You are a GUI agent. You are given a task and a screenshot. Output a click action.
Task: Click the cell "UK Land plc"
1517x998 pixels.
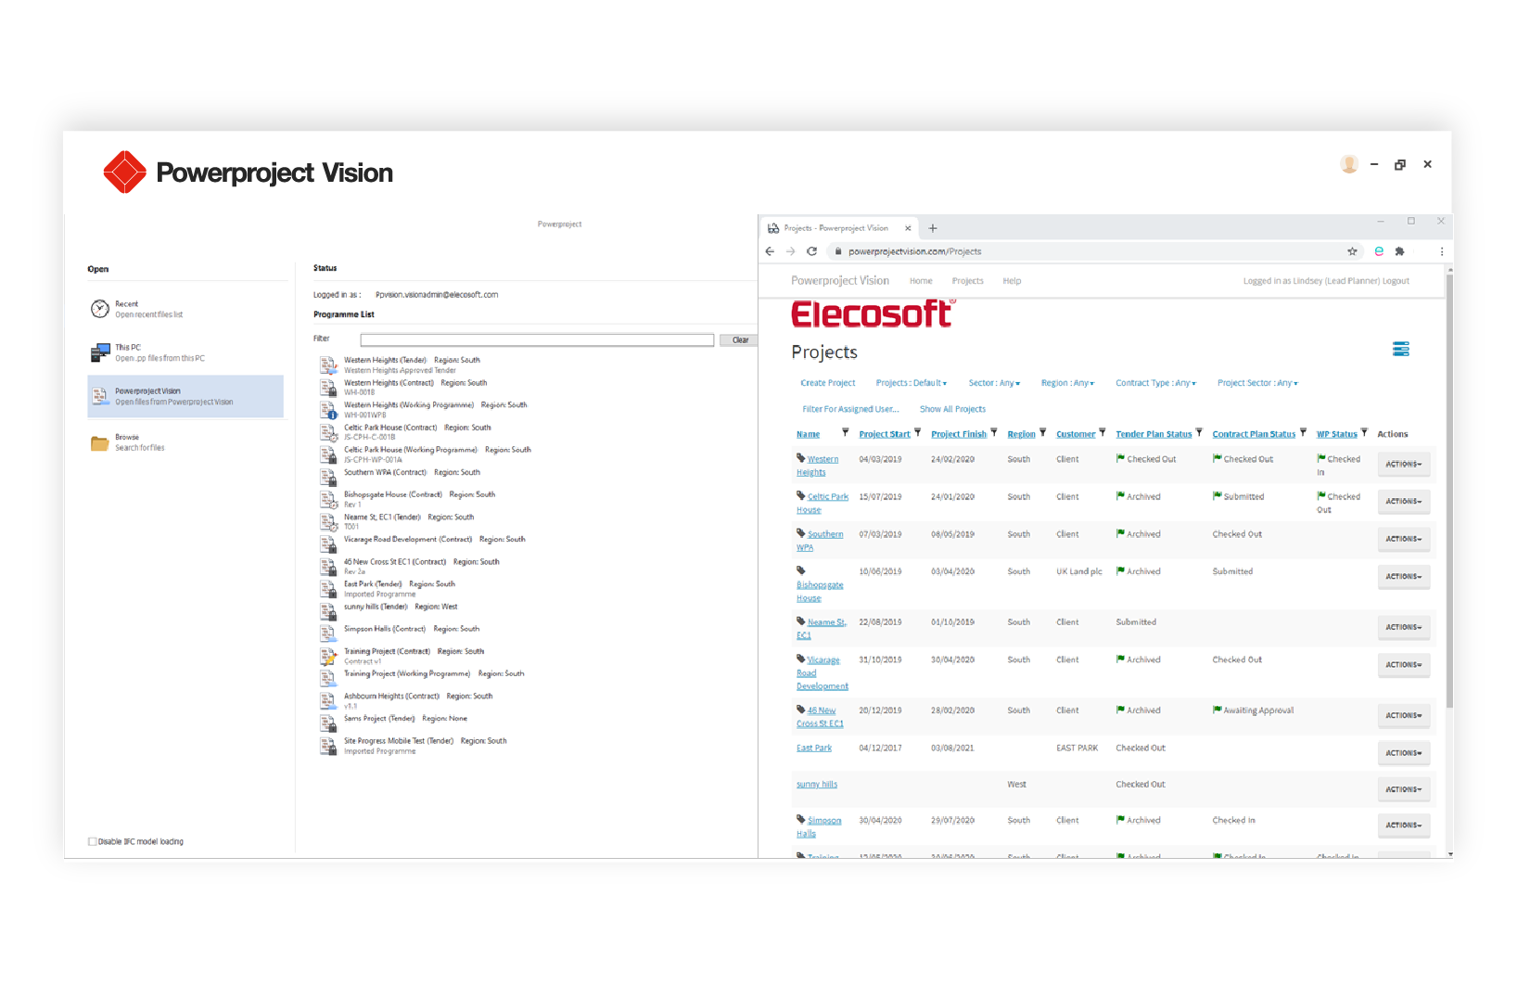pyautogui.click(x=1078, y=571)
